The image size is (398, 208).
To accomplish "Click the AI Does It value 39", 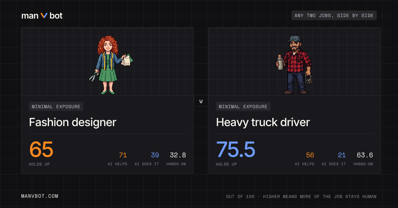I will coord(155,155).
